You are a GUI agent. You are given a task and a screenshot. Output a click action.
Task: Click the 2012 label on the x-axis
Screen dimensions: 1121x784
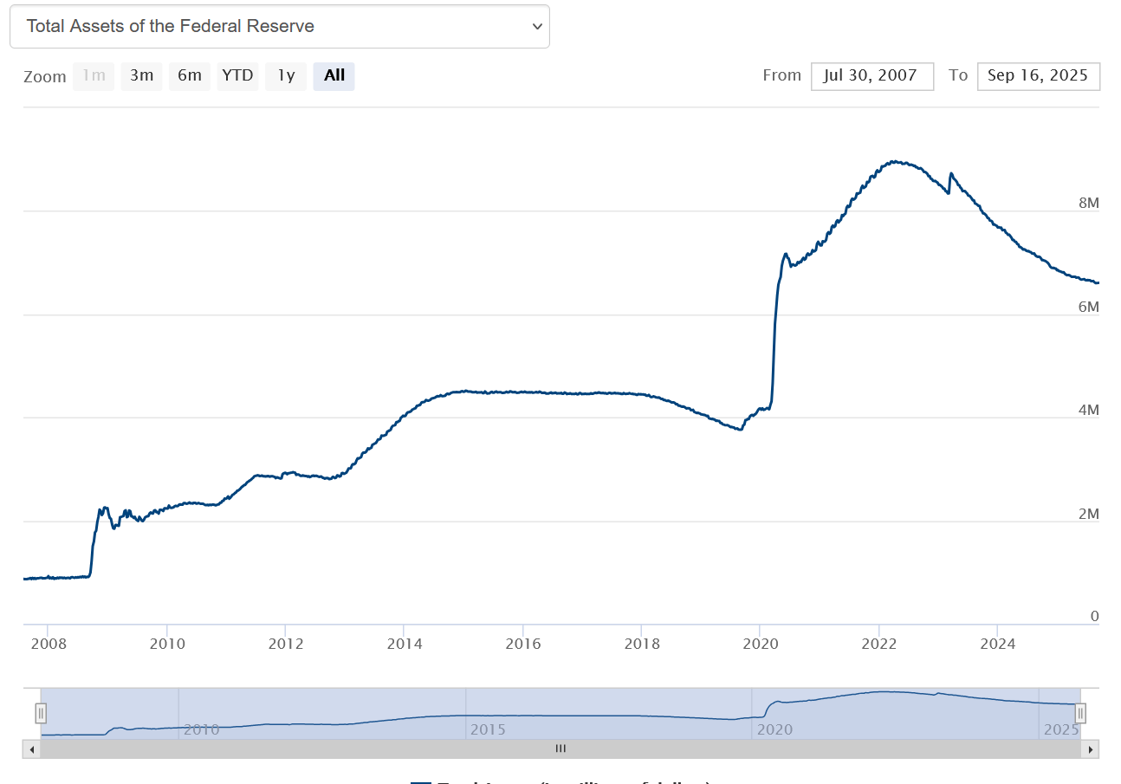285,644
